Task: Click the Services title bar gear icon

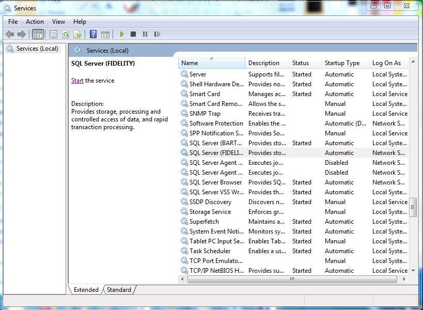Action: tap(7, 8)
